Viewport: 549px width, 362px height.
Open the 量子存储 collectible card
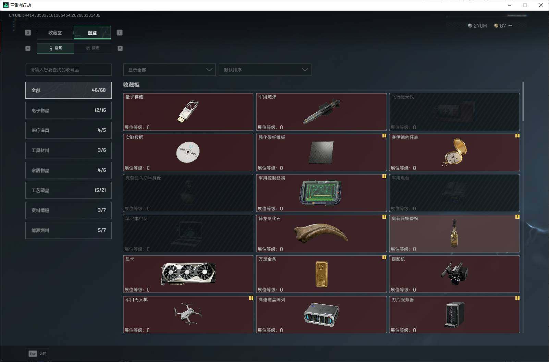188,112
